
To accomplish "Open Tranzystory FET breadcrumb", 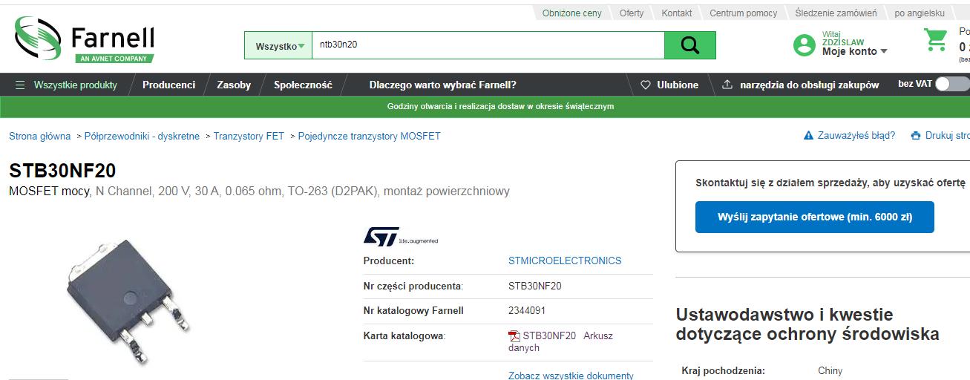I will coord(249,136).
